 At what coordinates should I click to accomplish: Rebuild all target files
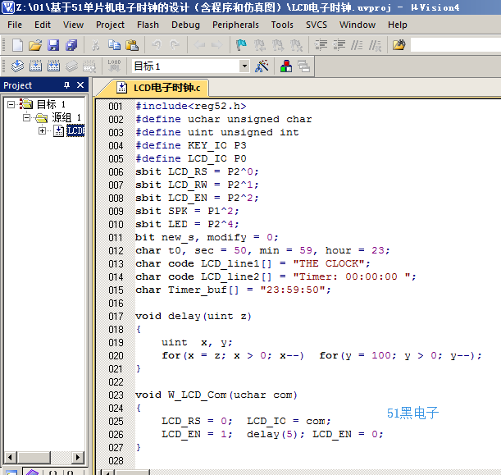tap(53, 66)
